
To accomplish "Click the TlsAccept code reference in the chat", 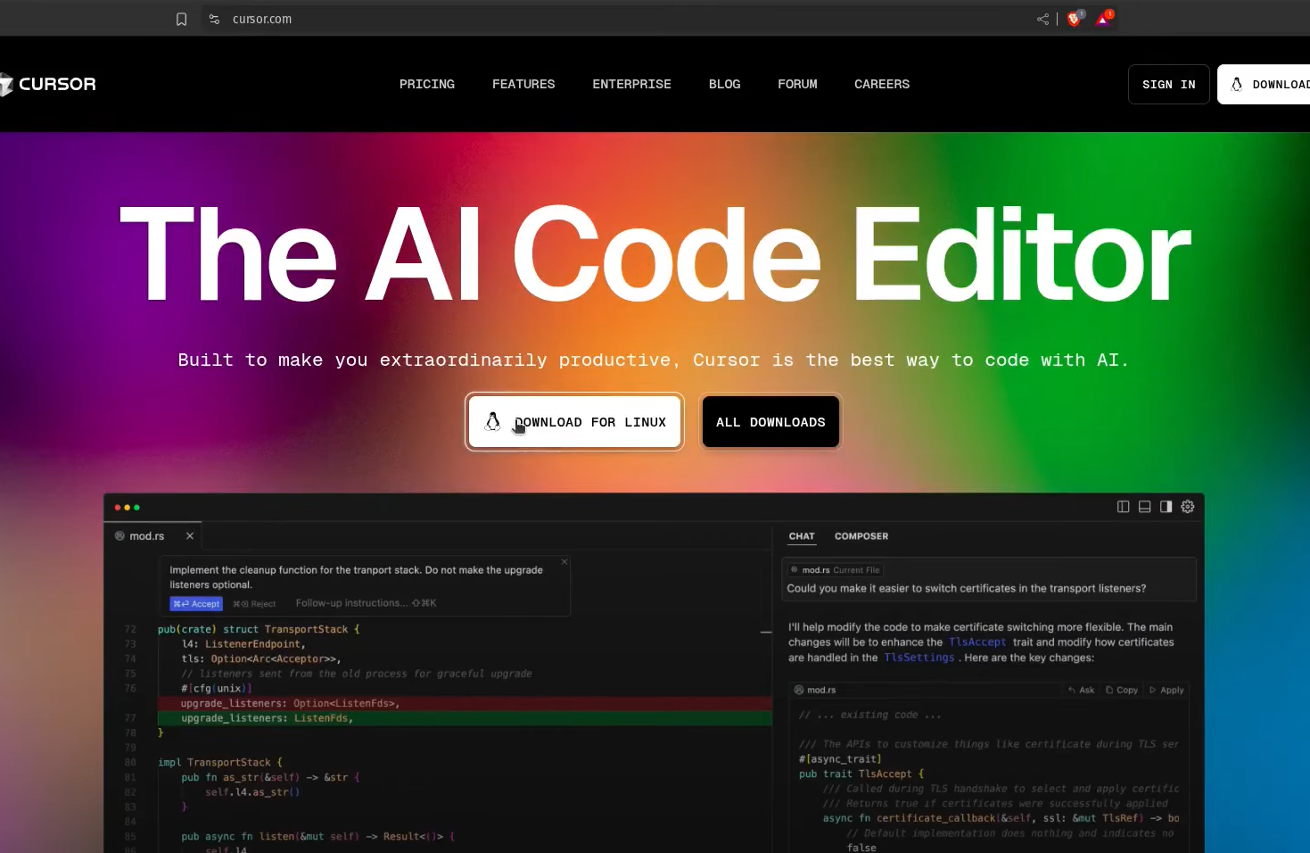I will point(977,642).
